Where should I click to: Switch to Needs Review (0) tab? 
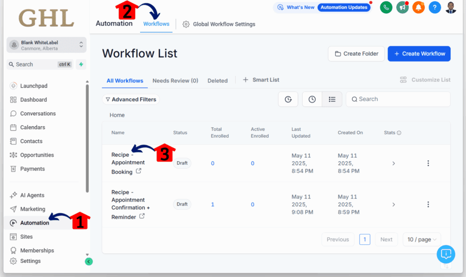pos(175,81)
